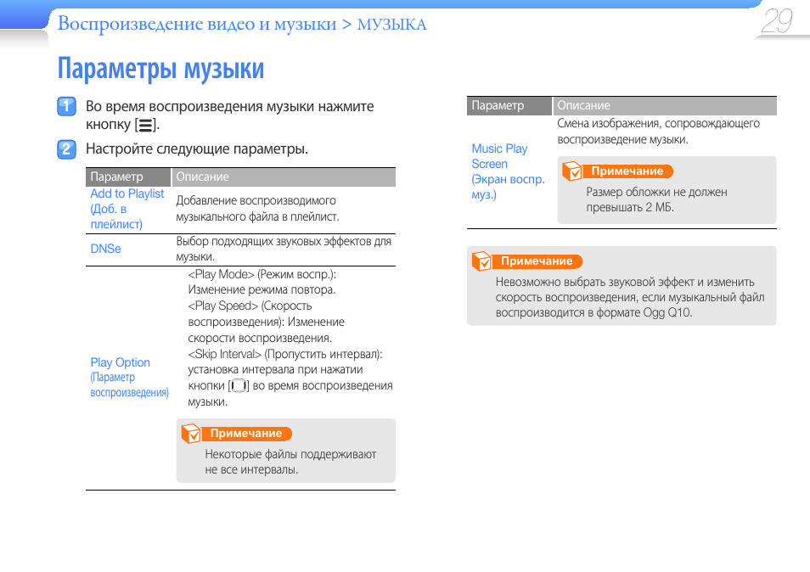Select the step 2 numbered badge
The image size is (810, 572).
66,149
